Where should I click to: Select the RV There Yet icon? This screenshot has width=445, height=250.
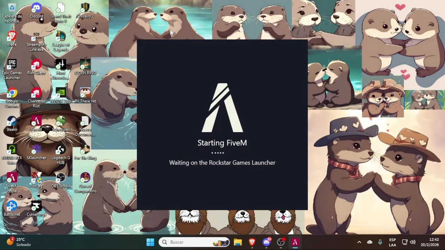pyautogui.click(x=85, y=96)
